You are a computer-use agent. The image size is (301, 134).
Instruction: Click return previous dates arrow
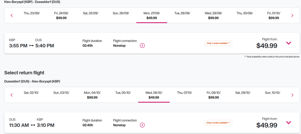(x=12, y=95)
